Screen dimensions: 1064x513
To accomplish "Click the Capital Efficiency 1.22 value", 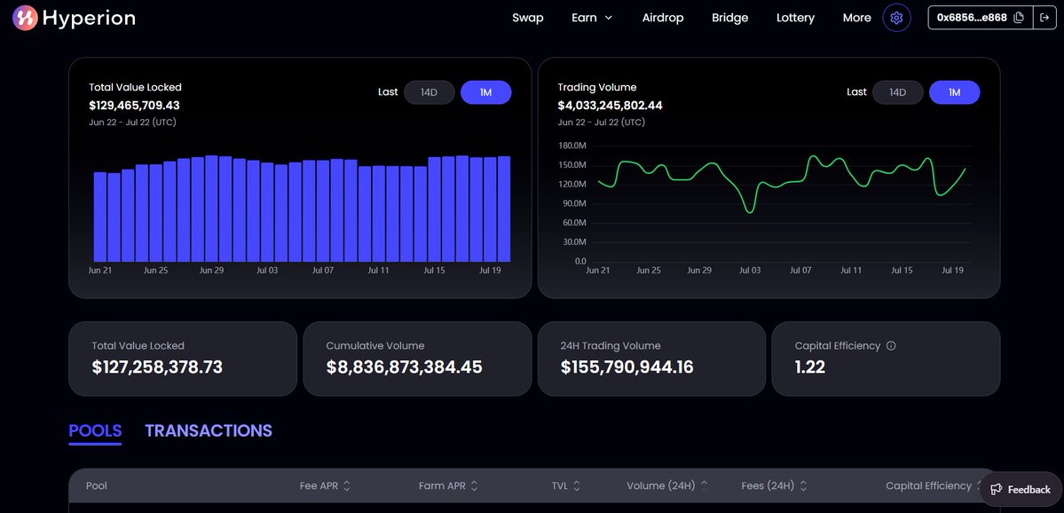I will point(809,367).
